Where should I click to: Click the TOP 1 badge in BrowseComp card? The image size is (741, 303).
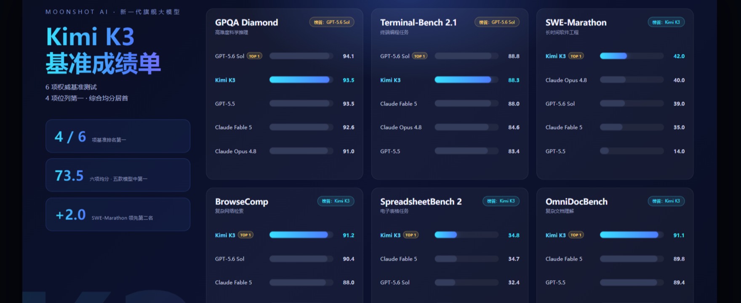tap(245, 235)
